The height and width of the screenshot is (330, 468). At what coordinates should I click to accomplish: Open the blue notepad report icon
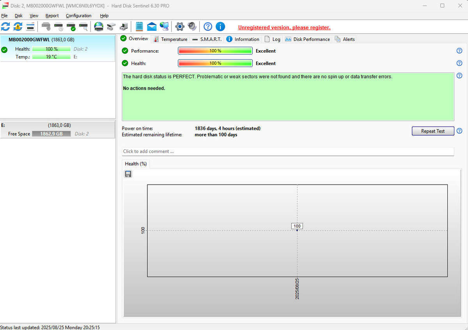click(139, 26)
